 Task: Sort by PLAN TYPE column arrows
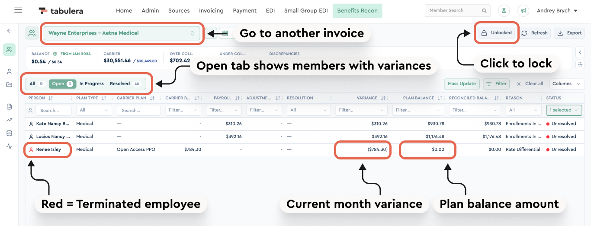tap(104, 98)
